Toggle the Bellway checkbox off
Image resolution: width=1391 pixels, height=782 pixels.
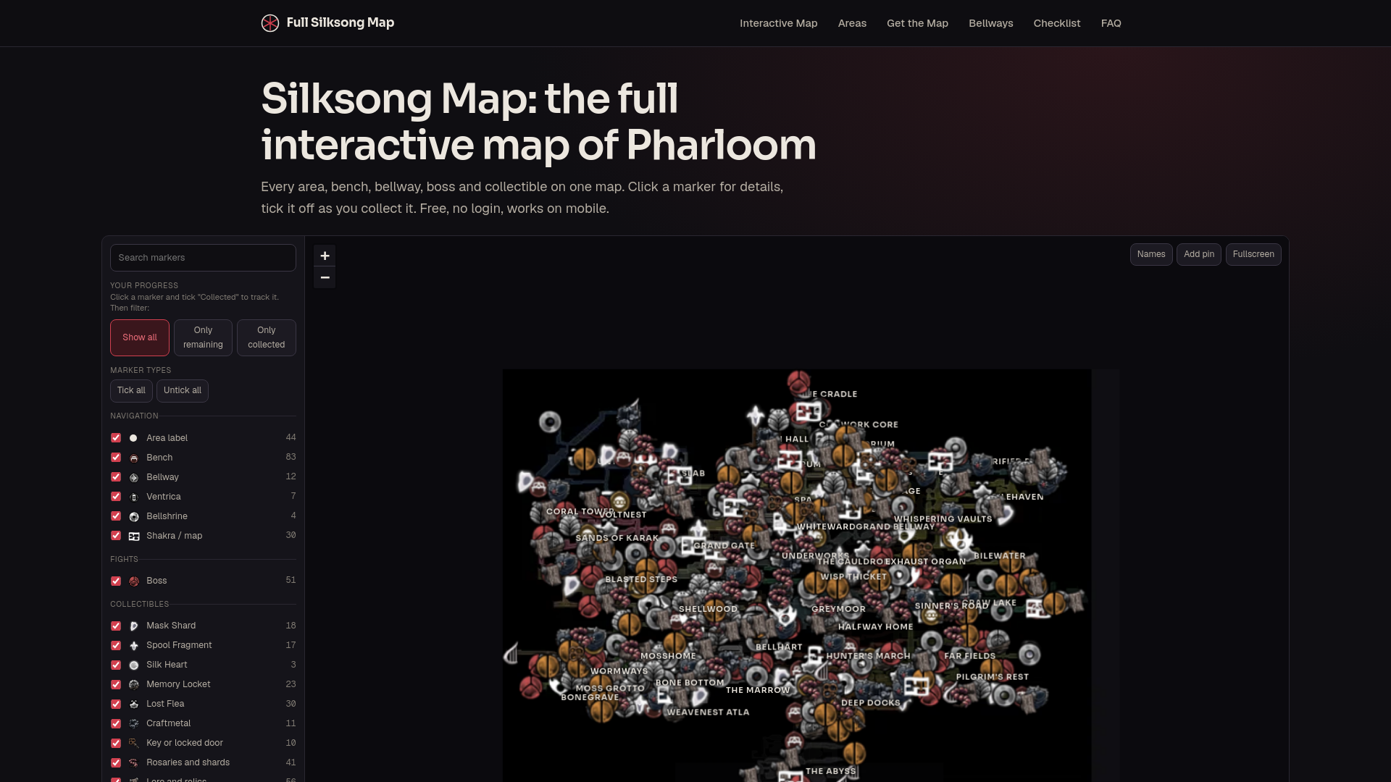pyautogui.click(x=116, y=477)
